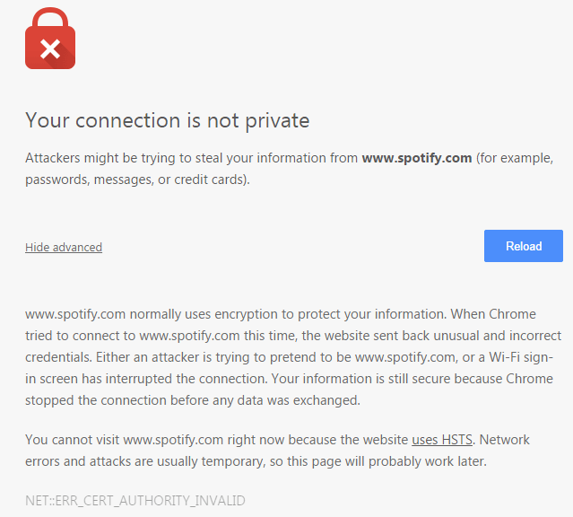Click the phrase (for example, after the domain
The image size is (573, 517).
(515, 158)
